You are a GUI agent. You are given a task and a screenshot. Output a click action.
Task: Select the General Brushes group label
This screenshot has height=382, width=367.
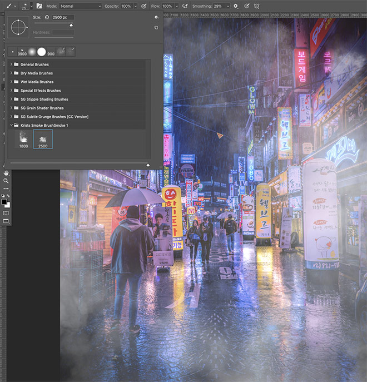[x=34, y=65]
